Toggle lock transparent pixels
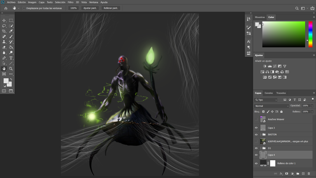The height and width of the screenshot is (178, 316). [263, 112]
